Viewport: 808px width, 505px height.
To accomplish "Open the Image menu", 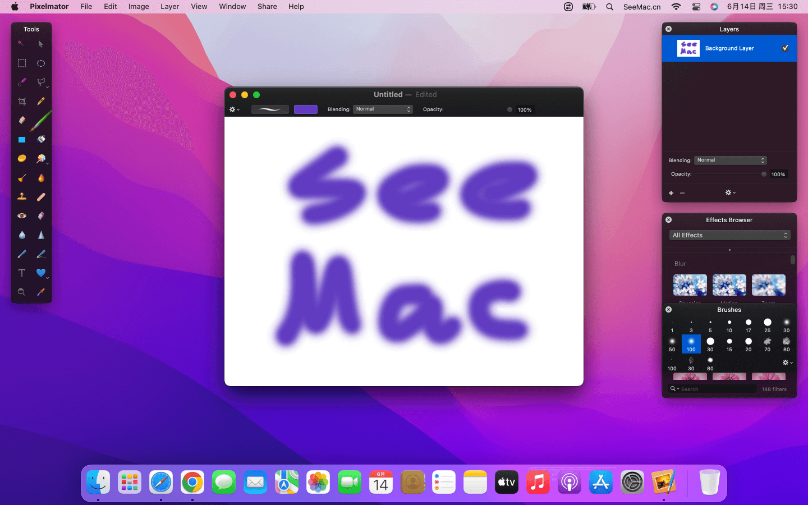I will pyautogui.click(x=139, y=7).
